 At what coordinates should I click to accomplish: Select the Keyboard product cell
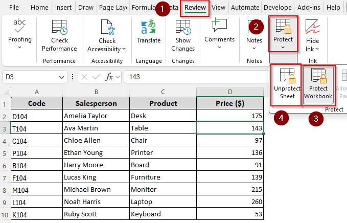coord(163,214)
